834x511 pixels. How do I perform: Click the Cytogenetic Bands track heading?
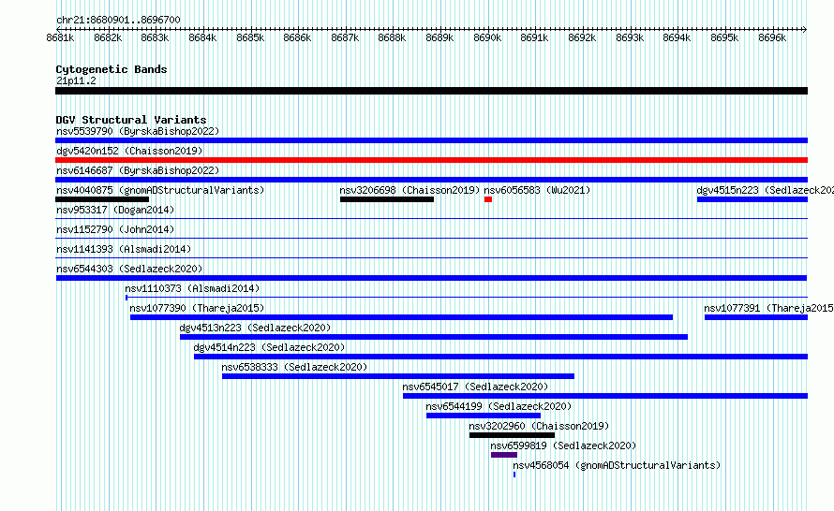coord(112,69)
